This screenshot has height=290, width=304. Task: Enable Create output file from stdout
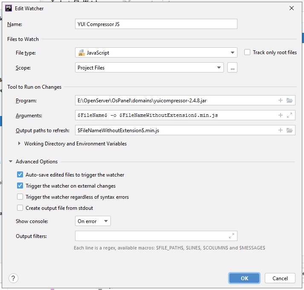pyautogui.click(x=20, y=208)
